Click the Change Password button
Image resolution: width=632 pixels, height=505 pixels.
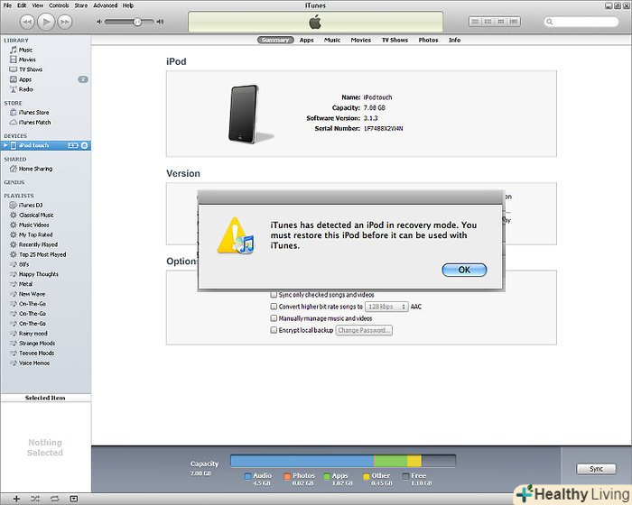[x=364, y=330]
